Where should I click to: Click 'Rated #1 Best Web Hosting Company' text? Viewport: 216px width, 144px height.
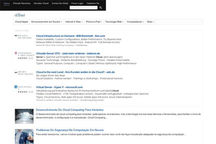55,45
